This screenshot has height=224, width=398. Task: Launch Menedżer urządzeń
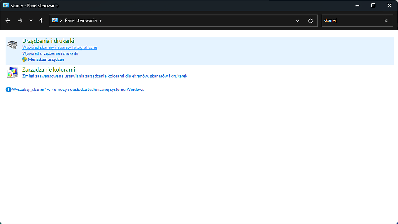pos(46,60)
